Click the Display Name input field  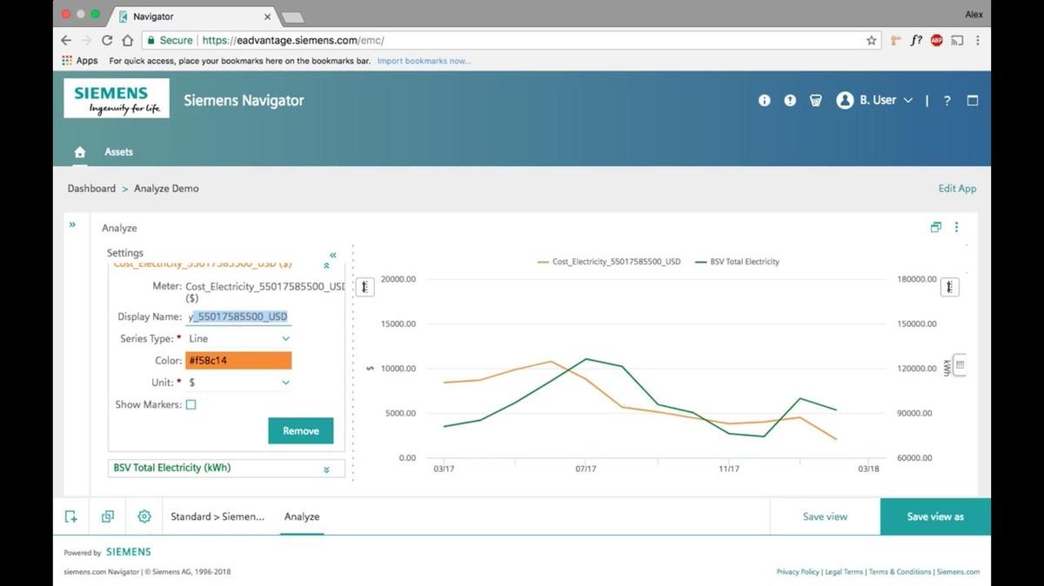tap(238, 316)
